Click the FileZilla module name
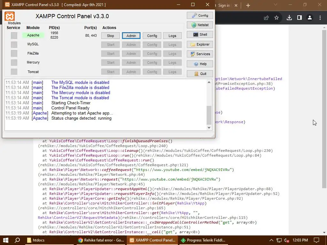This screenshot has height=245, width=327. click(33, 53)
